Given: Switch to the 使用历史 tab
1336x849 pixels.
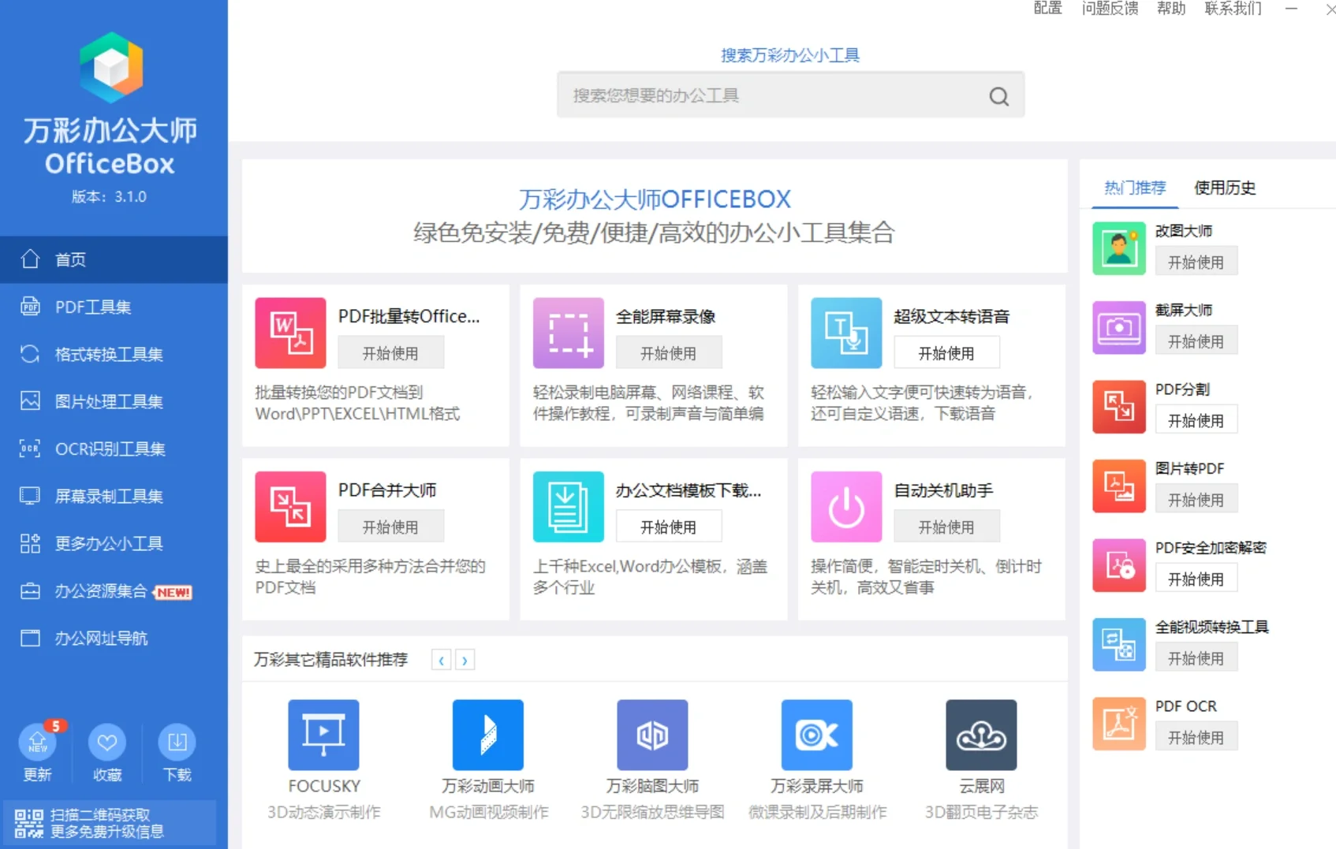Looking at the screenshot, I should pos(1224,188).
